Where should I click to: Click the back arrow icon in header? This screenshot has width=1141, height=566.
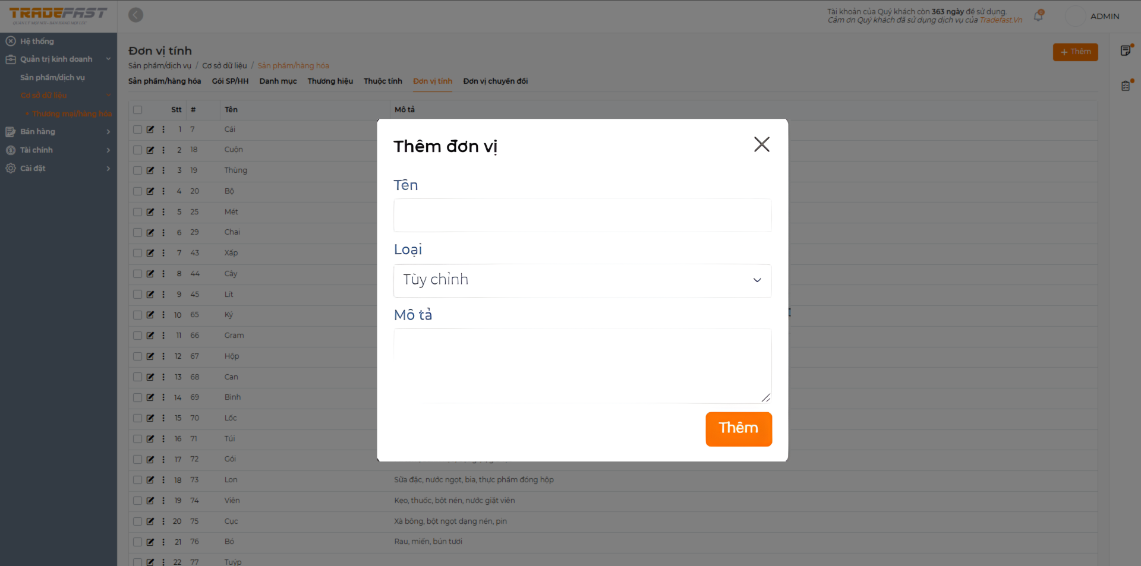136,15
